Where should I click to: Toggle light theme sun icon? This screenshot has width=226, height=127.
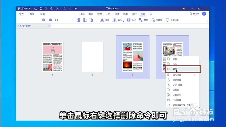coord(184,9)
